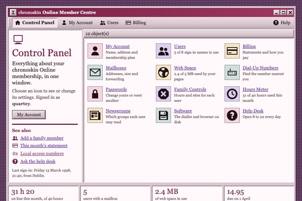
Task: Switch to the My Account tab
Action: point(77,23)
